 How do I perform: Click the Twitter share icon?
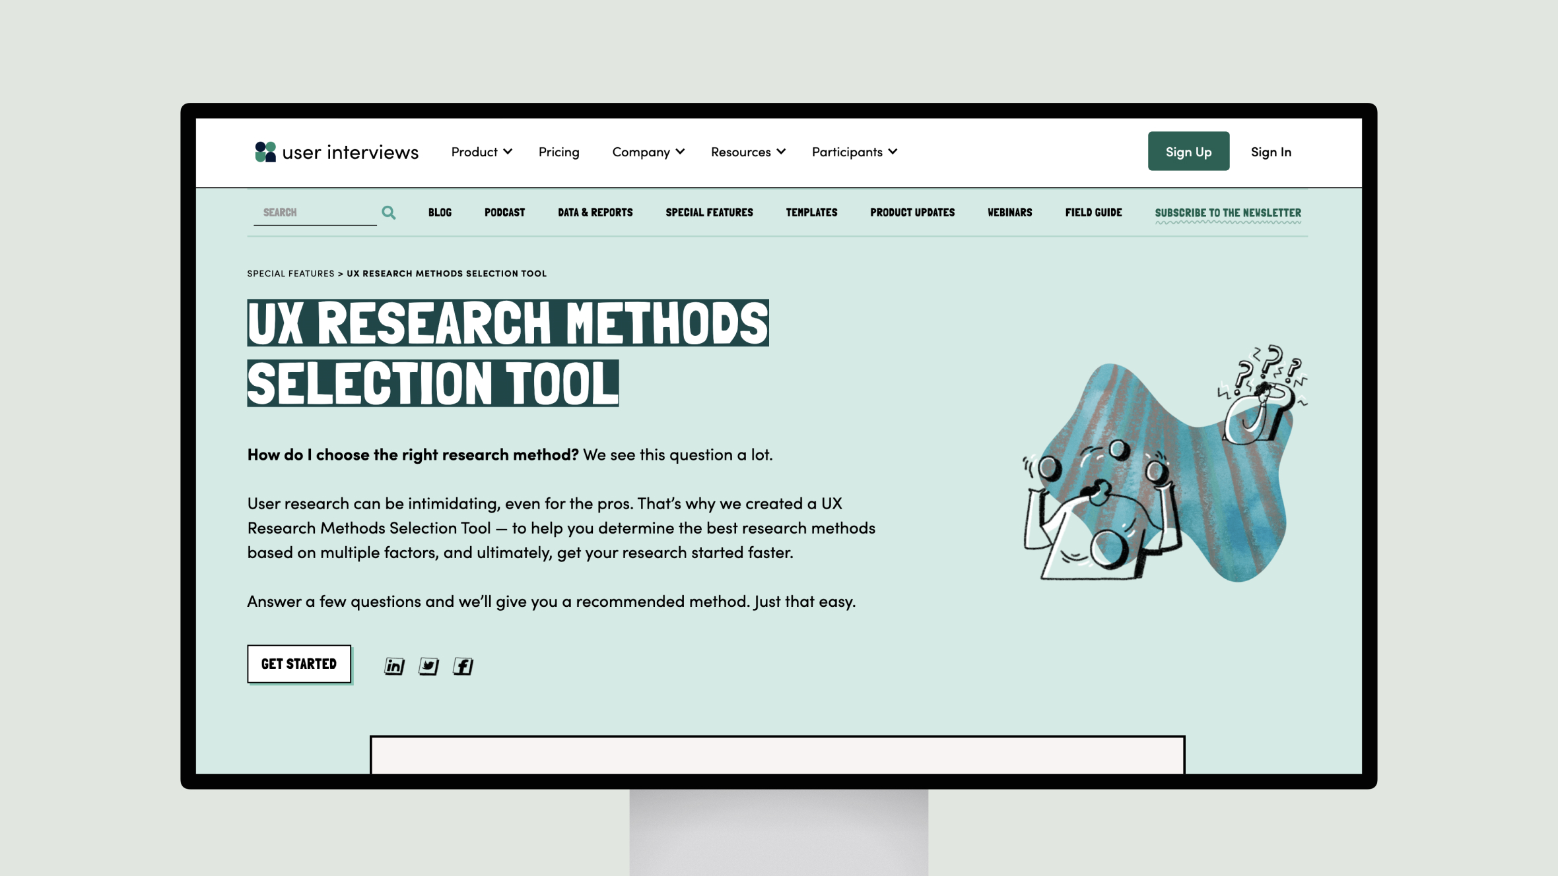tap(428, 666)
